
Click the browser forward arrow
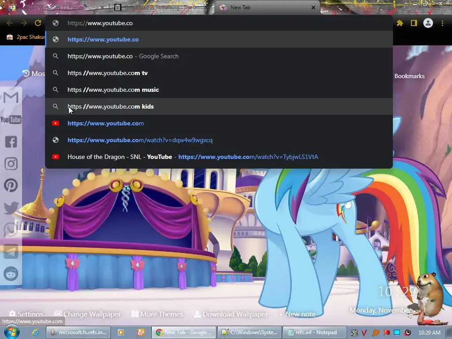tap(24, 23)
